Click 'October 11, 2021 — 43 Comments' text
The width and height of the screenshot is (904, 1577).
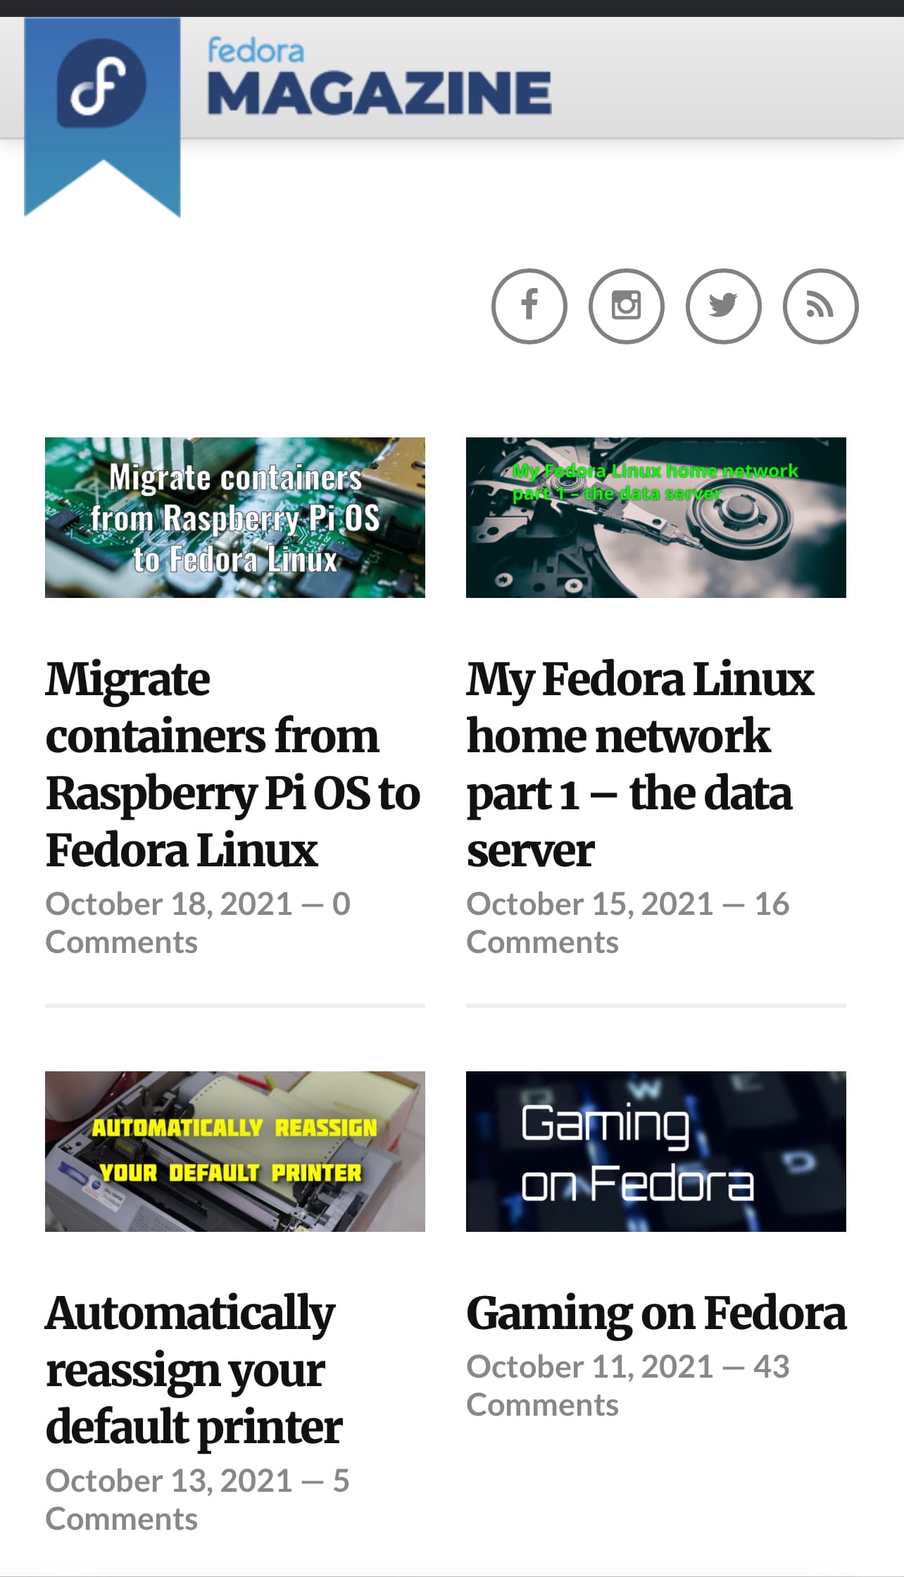click(628, 1385)
